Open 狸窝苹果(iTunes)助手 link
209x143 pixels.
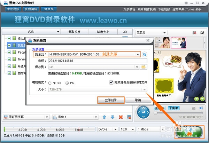click(x=187, y=9)
